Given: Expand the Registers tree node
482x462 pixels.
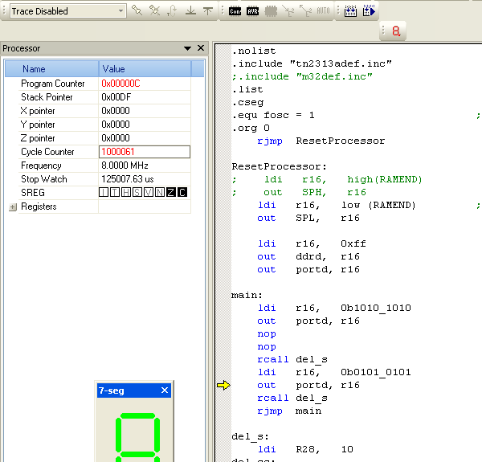Looking at the screenshot, I should (x=12, y=206).
